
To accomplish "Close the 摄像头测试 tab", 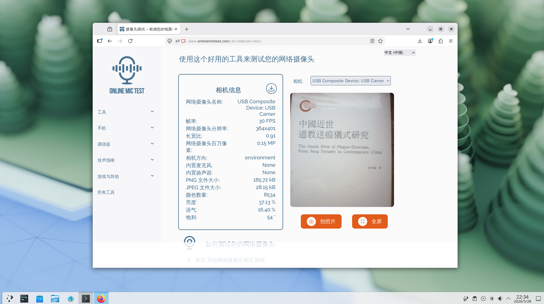I will coord(176,29).
